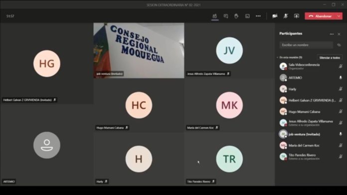Click the TR avatar next to Tito Paredes
The image size is (347, 195).
[x=283, y=157]
